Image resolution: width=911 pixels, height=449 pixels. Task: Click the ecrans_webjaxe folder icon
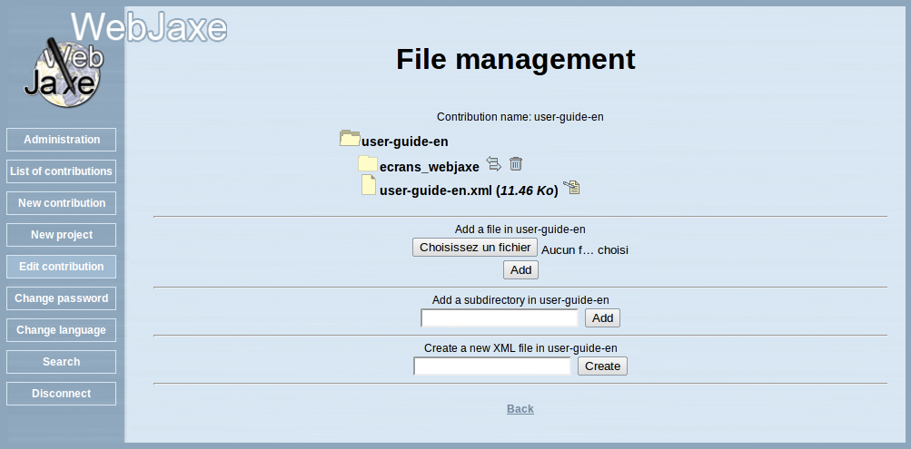tap(367, 164)
